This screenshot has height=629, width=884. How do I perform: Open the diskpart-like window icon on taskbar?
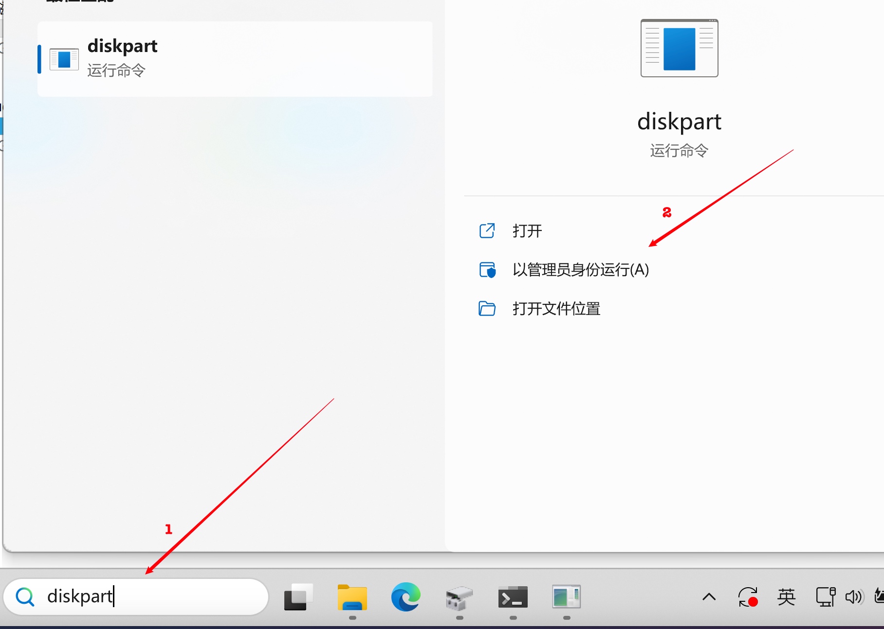566,597
